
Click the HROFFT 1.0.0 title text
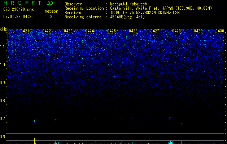pos(28,3)
